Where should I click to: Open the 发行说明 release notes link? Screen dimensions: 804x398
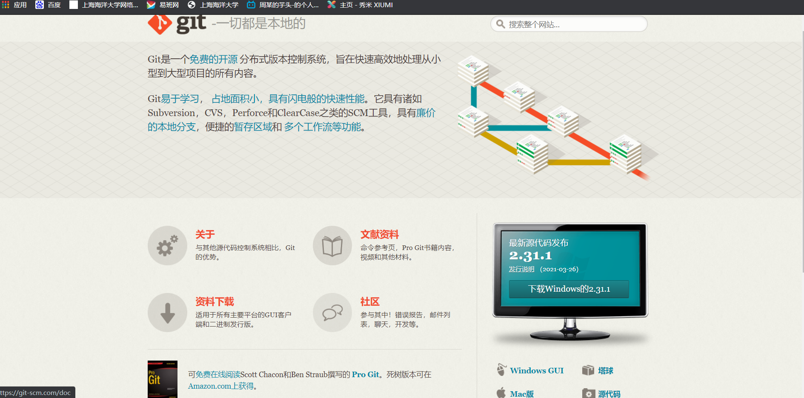[x=522, y=269]
